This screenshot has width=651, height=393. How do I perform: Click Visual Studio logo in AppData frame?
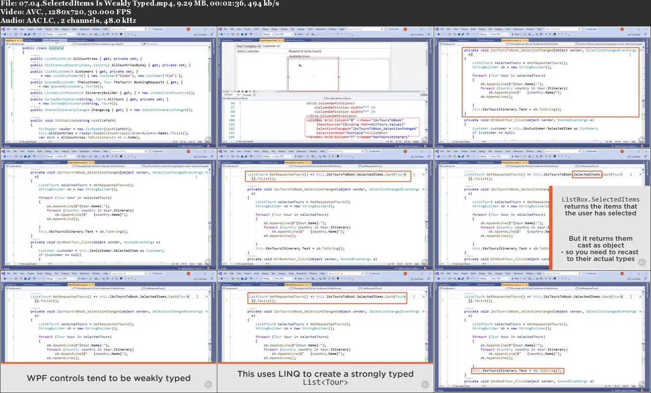(x=3, y=29)
